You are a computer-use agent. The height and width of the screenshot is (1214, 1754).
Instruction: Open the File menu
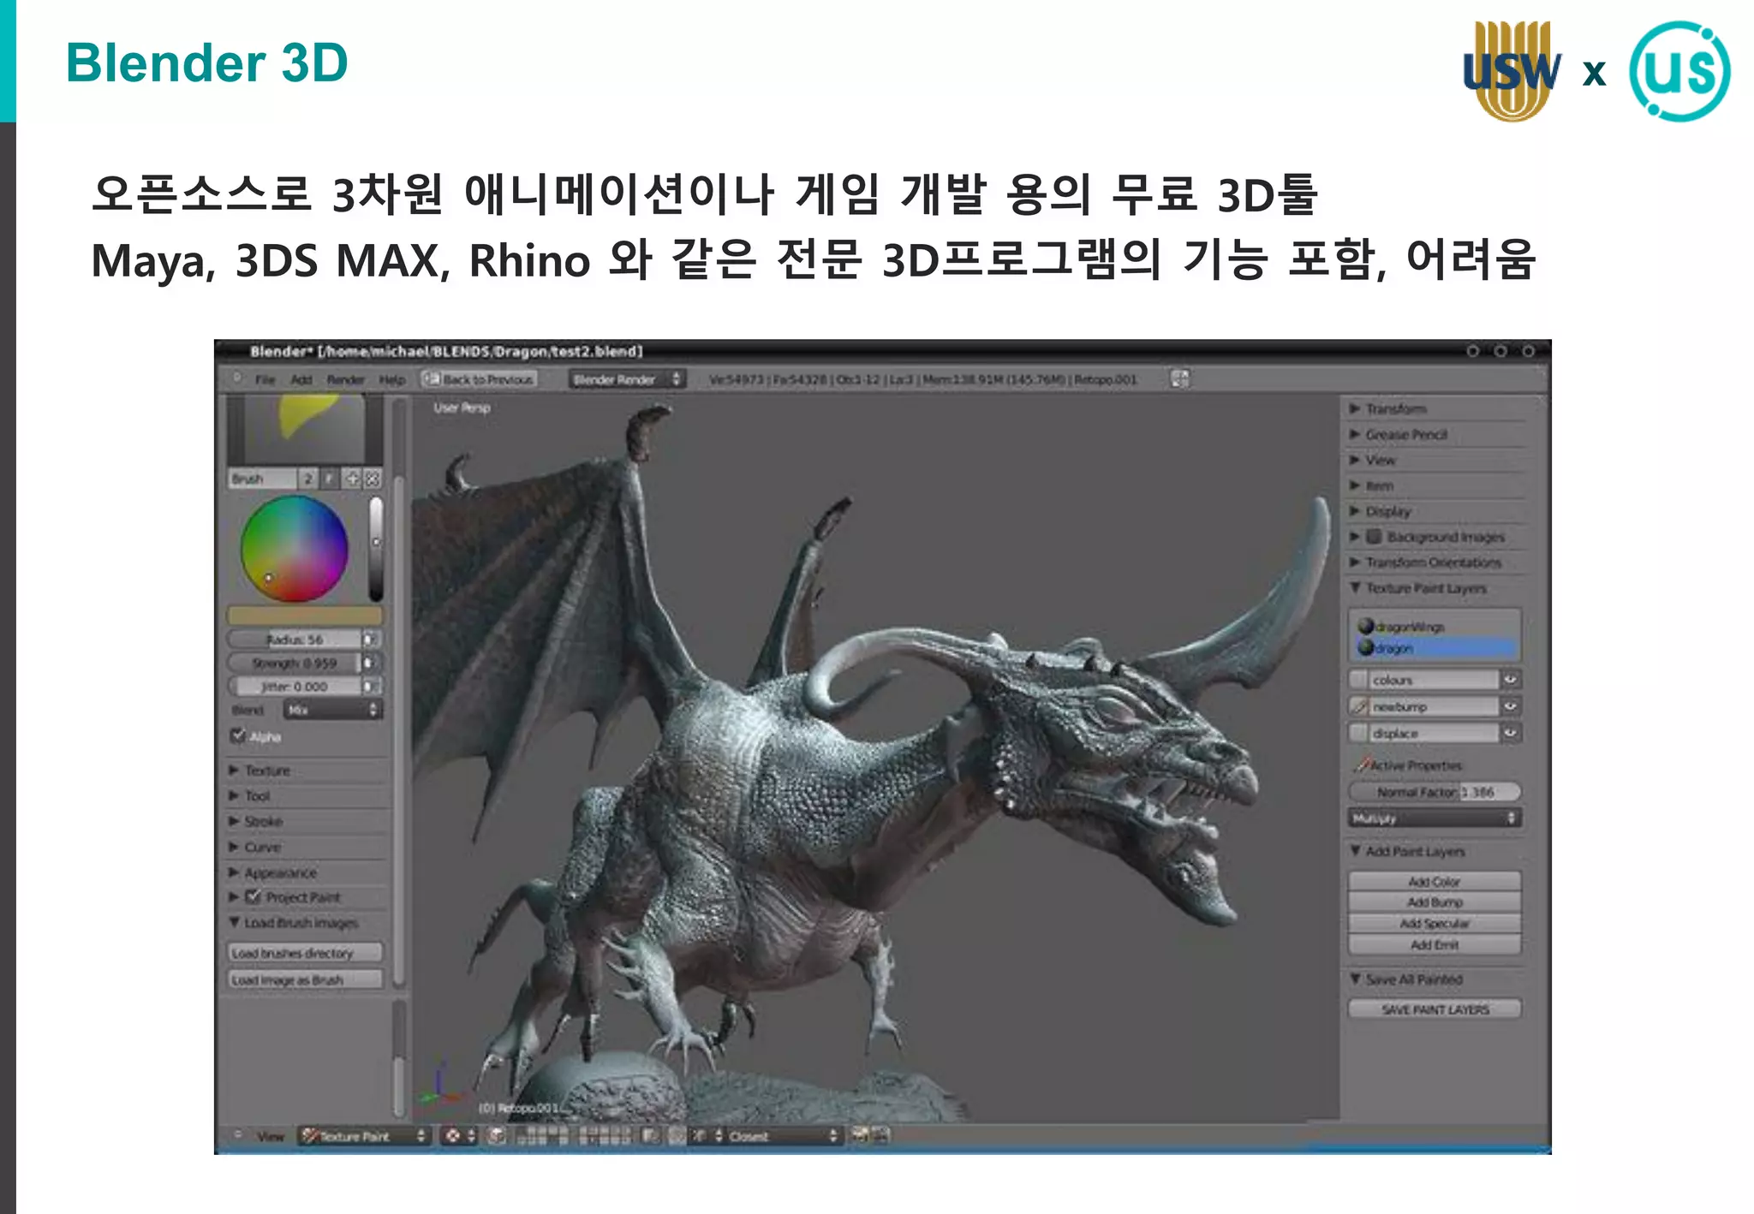pos(265,379)
